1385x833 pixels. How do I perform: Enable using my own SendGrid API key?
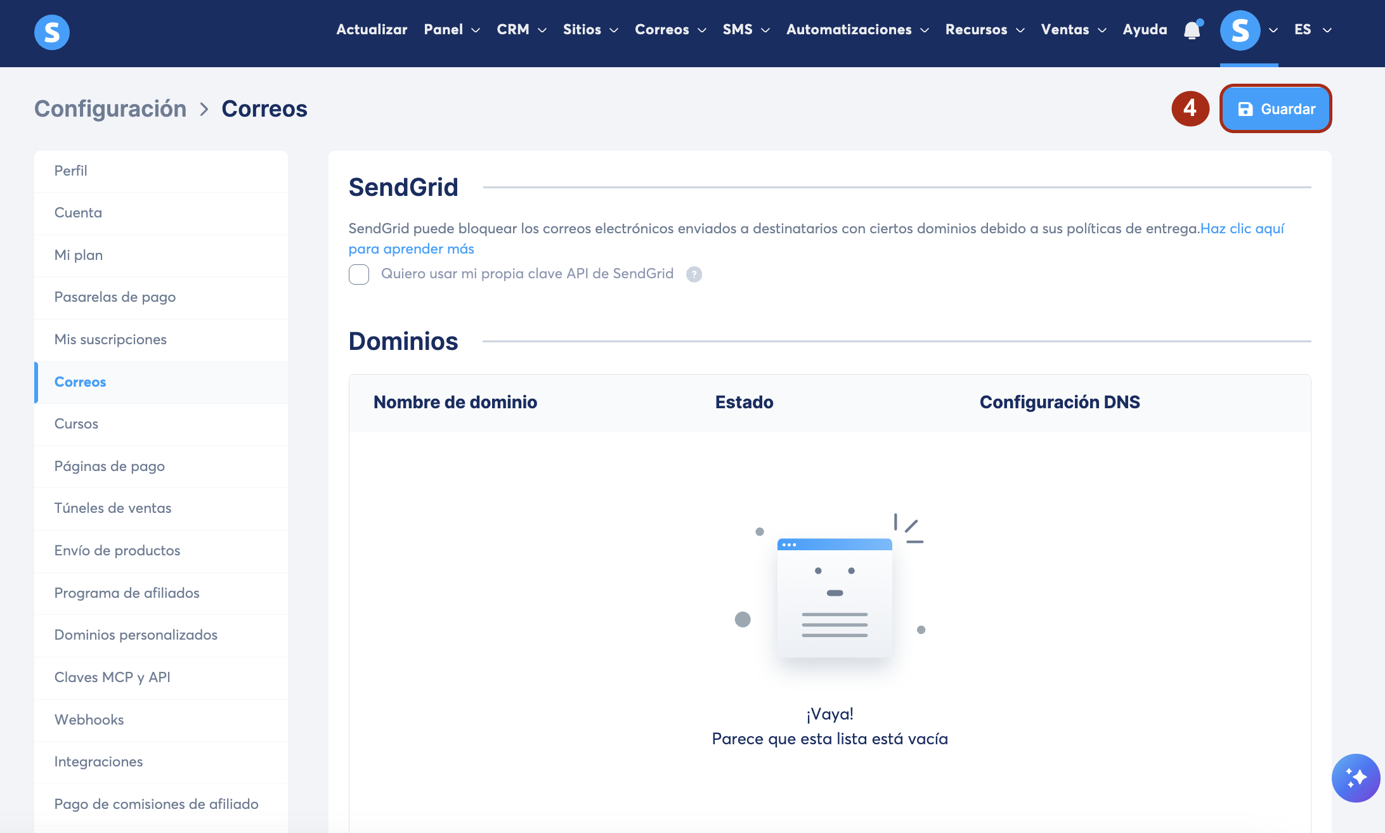[359, 274]
